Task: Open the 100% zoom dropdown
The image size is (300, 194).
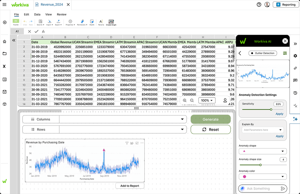Action: click(207, 100)
